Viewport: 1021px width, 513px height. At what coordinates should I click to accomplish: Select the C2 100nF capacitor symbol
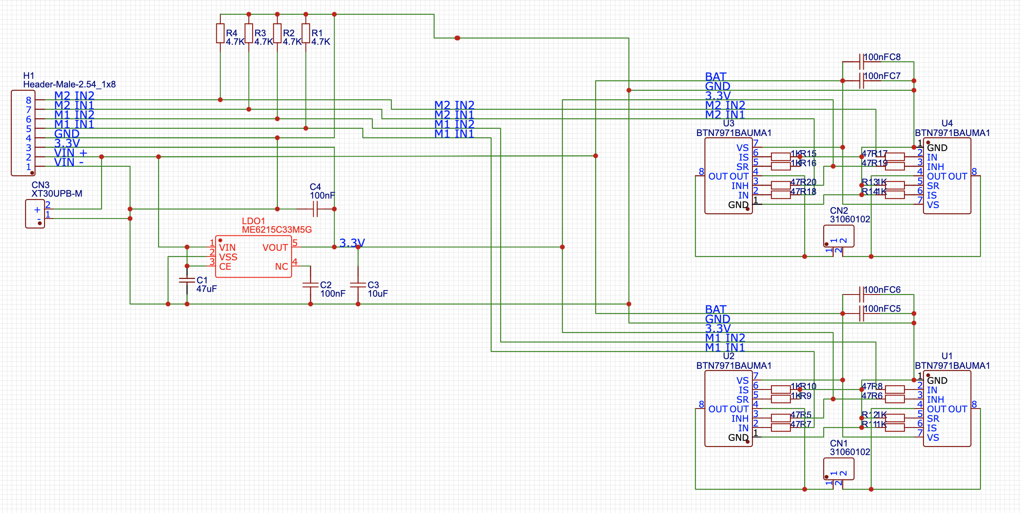click(x=311, y=285)
